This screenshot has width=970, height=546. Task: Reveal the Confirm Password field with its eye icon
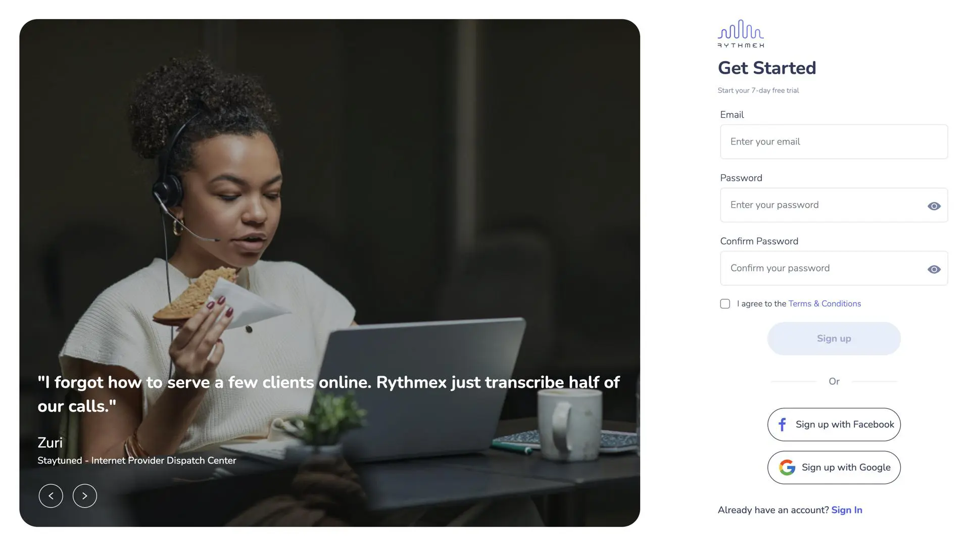coord(934,269)
